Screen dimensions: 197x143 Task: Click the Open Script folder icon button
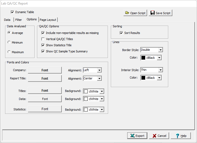[x=135, y=13]
